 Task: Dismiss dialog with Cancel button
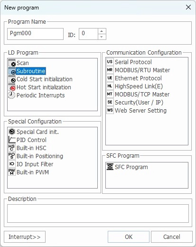point(172,237)
